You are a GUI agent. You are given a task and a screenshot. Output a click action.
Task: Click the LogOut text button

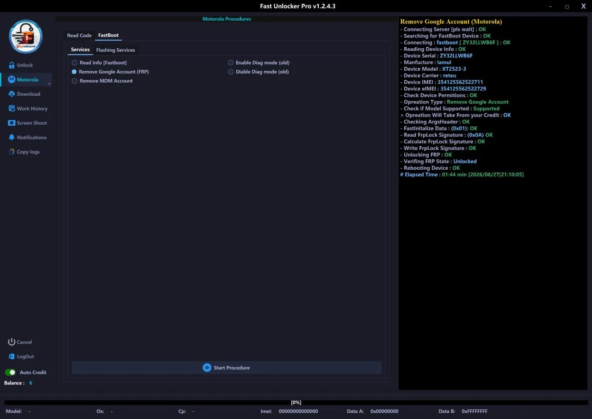point(25,357)
